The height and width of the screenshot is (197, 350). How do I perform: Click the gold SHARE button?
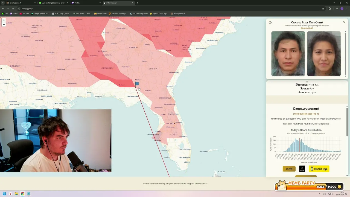(289, 169)
